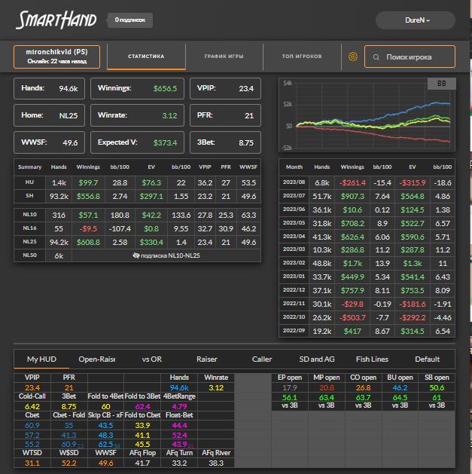Click the SH row label in Summary table
The height and width of the screenshot is (474, 472).
point(29,196)
